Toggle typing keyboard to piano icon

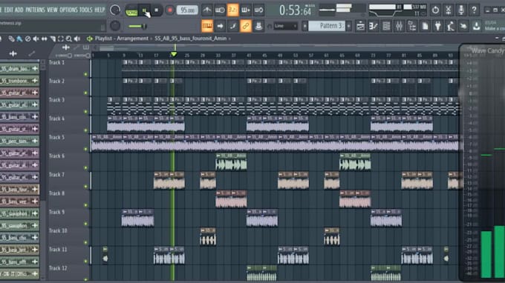click(x=207, y=26)
